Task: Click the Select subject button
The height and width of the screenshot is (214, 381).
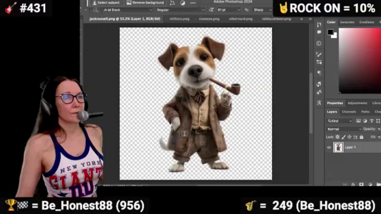Action: pyautogui.click(x=106, y=3)
